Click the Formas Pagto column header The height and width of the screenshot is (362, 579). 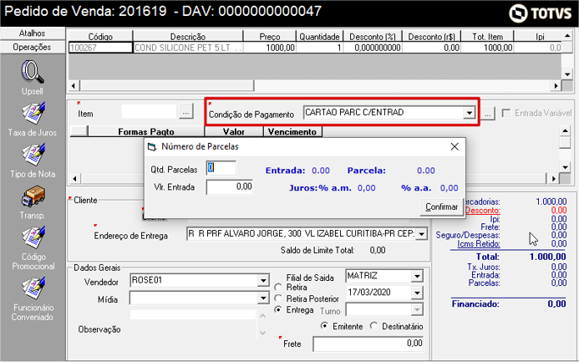[146, 131]
